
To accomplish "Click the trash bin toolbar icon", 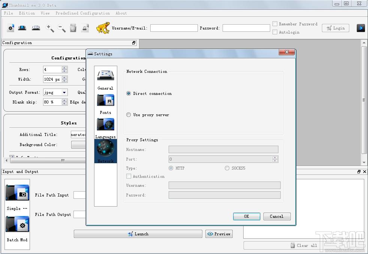I will 73,28.
